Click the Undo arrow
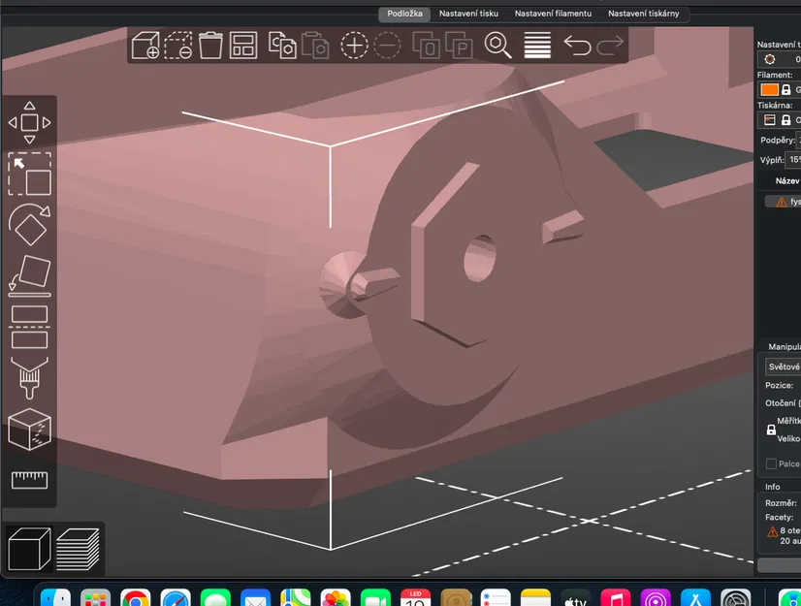This screenshot has width=801, height=606. [577, 46]
